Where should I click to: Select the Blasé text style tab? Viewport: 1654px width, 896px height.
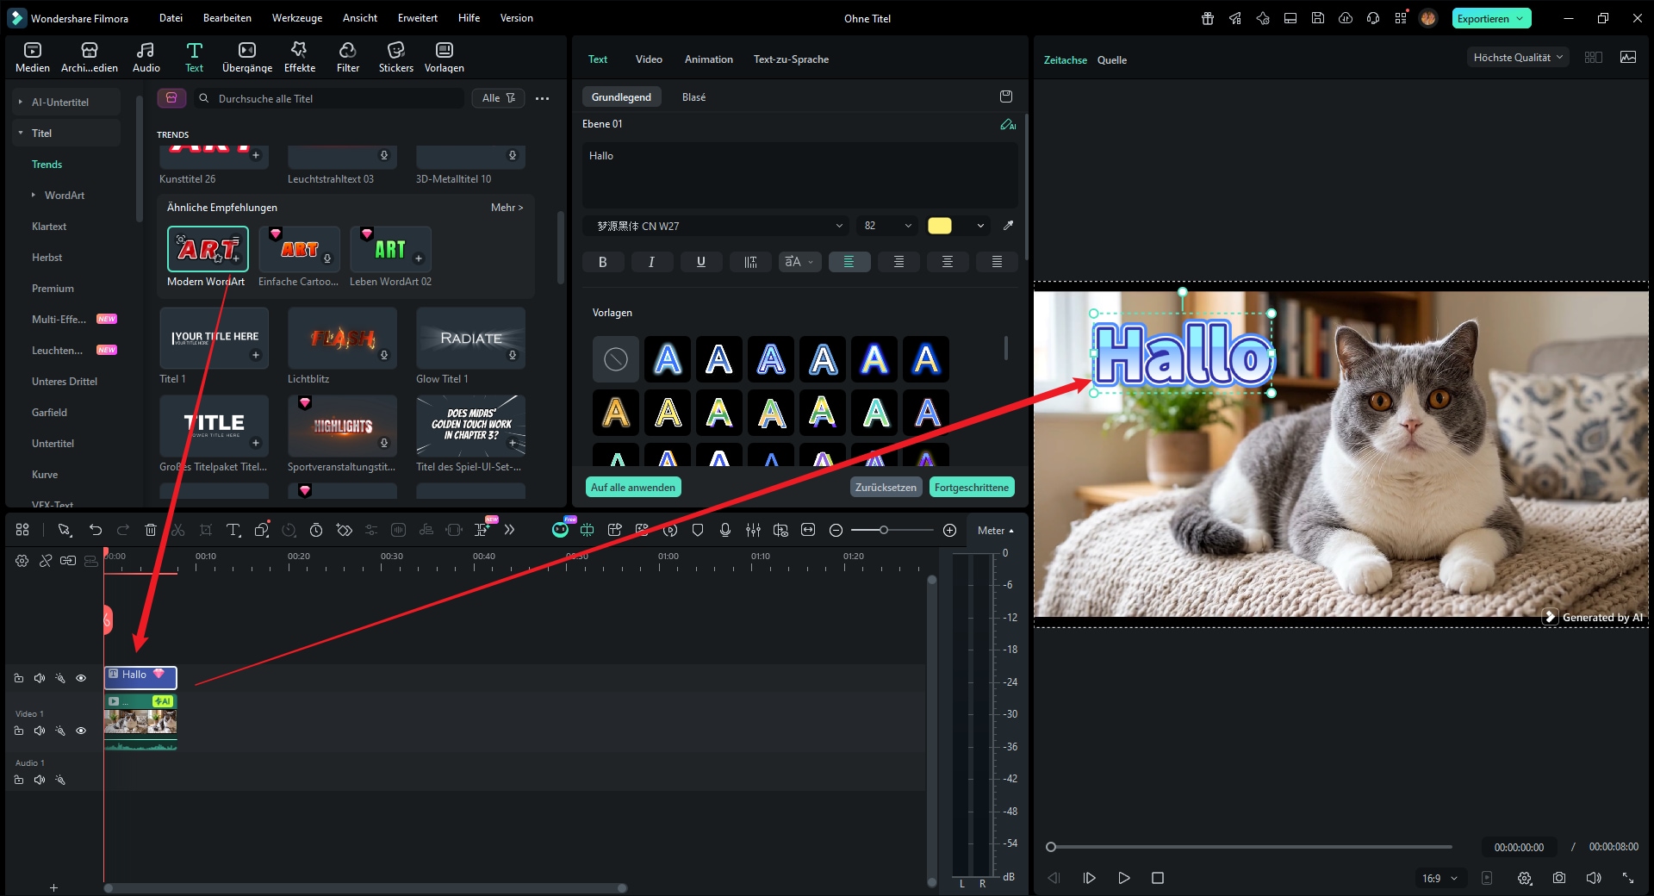click(x=693, y=97)
